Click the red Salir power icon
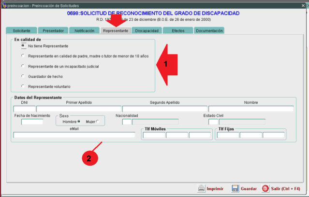Screen dimensions: 309x197 (265, 188)
